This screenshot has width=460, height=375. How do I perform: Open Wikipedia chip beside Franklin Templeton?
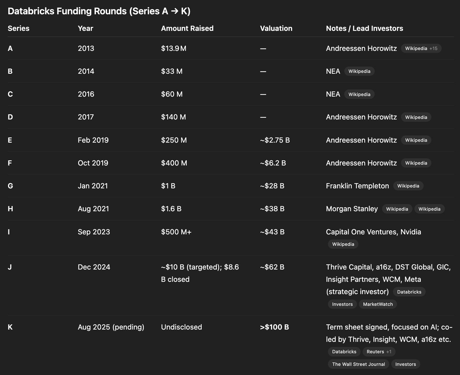[408, 186]
